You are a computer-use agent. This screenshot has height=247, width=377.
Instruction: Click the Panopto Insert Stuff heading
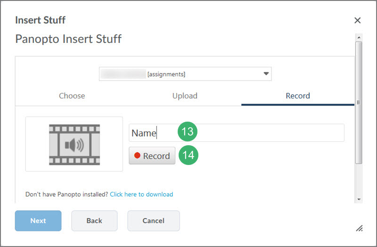pyautogui.click(x=68, y=39)
